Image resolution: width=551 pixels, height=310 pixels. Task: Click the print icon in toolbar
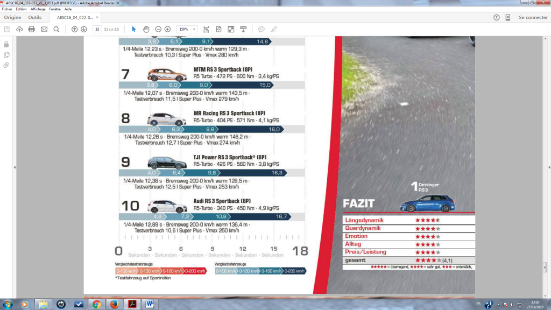point(32,29)
